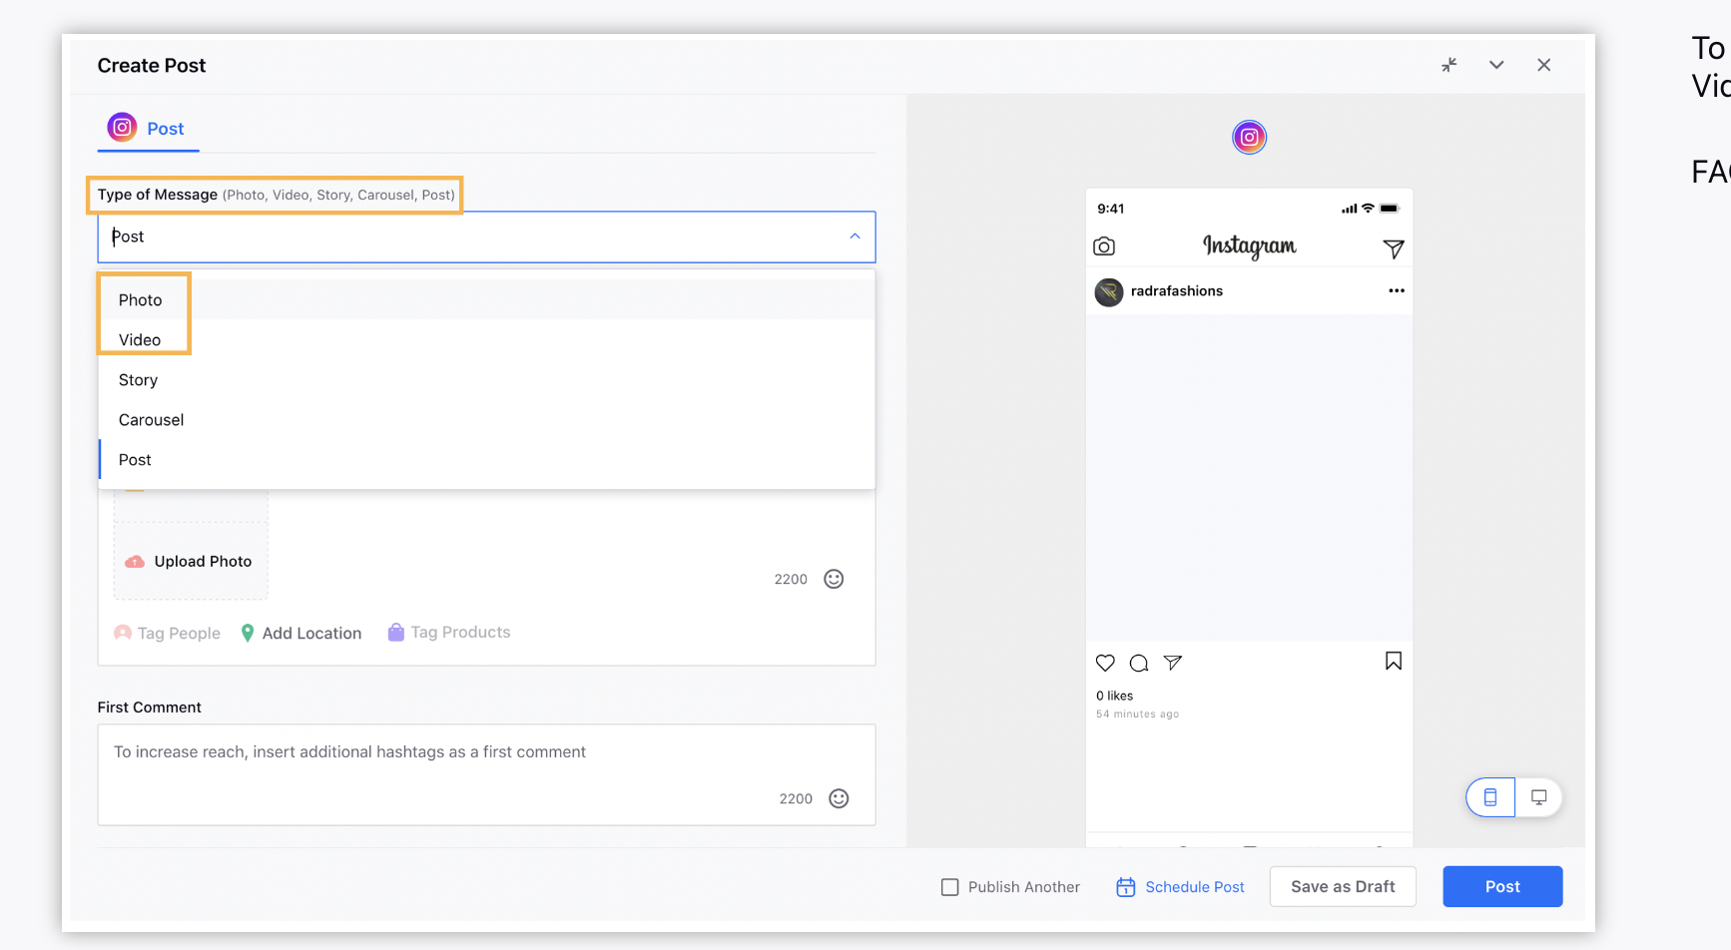Enable the Publish Another checkbox
1731x950 pixels.
[950, 887]
